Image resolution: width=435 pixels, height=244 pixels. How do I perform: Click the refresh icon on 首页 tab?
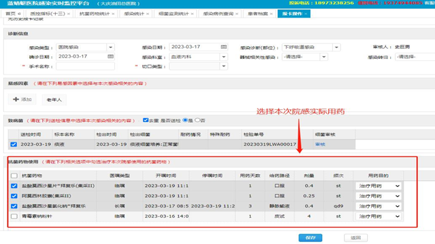coord(19,14)
